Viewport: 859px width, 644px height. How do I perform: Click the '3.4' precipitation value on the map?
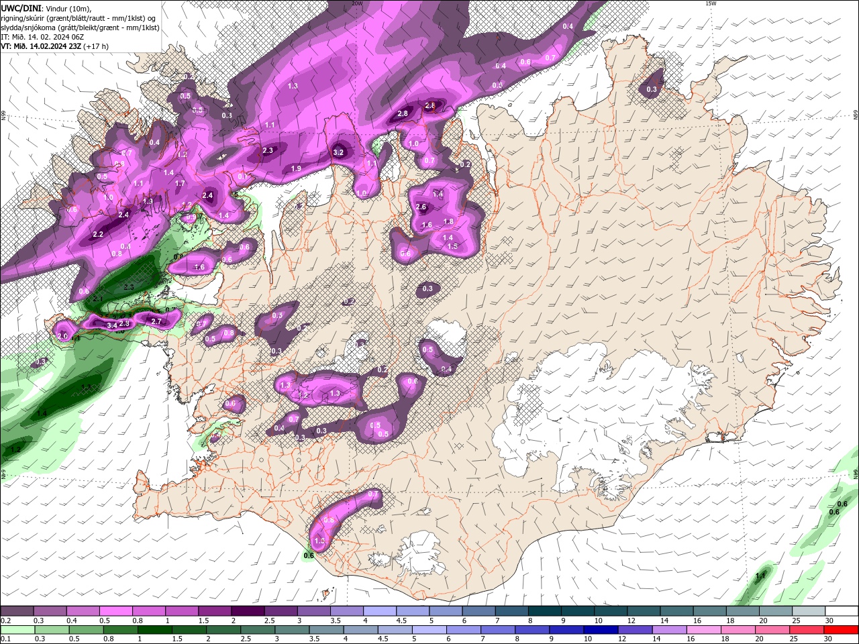tap(112, 325)
